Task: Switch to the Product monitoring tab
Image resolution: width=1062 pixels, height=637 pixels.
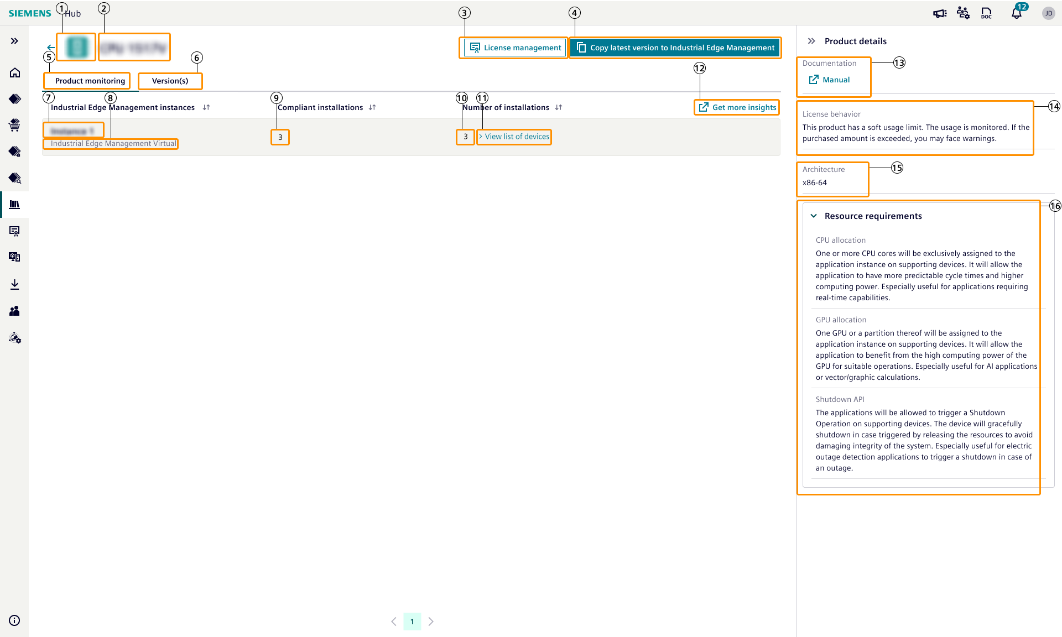Action: [x=90, y=81]
